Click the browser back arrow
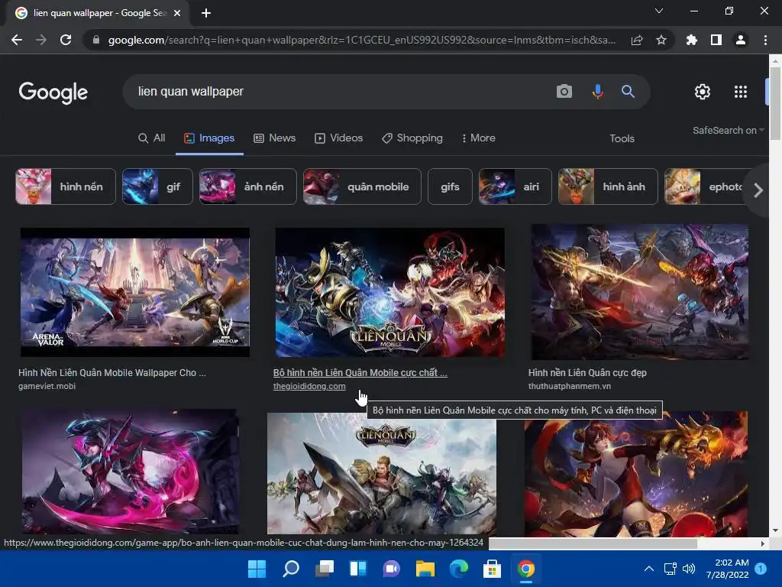This screenshot has width=782, height=587. point(17,40)
